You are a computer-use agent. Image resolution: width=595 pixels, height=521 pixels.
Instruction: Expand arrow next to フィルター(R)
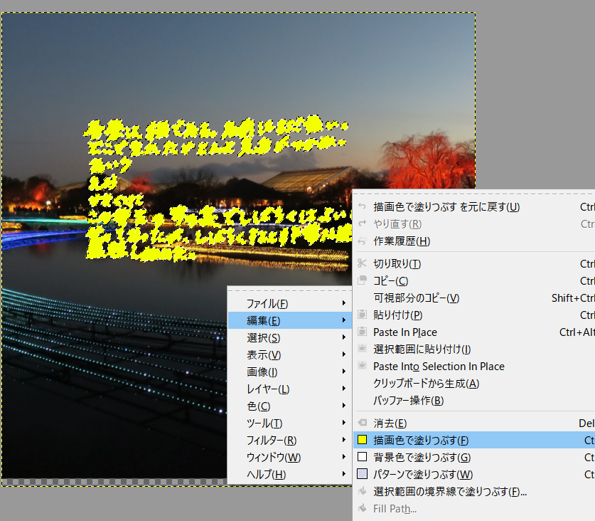[344, 440]
